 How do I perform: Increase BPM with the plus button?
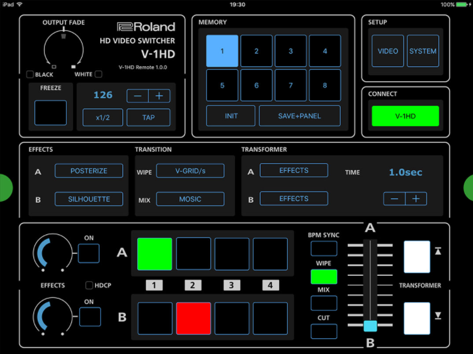click(x=159, y=96)
